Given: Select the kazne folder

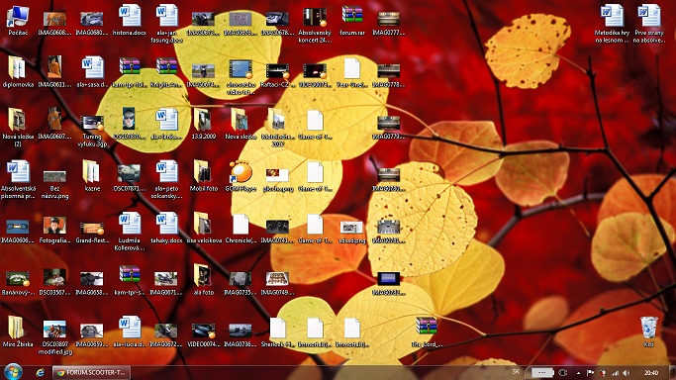Looking at the screenshot, I should (x=92, y=176).
